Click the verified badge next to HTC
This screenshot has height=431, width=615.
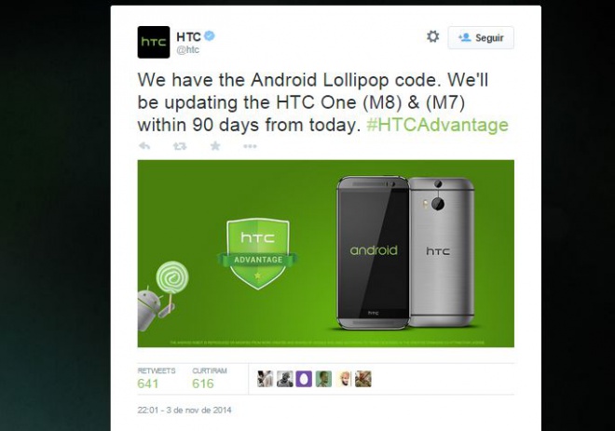coord(210,36)
